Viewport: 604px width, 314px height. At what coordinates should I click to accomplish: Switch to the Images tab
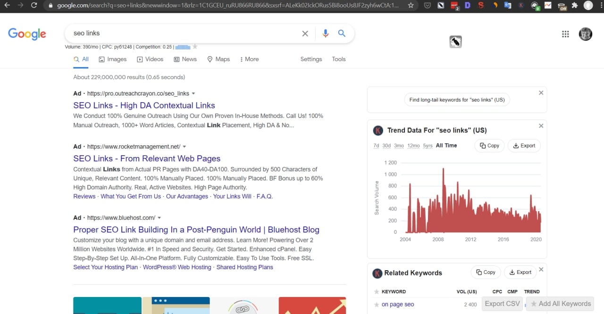112,59
